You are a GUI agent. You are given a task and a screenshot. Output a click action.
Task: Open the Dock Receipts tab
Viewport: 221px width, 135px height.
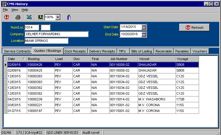75,51
